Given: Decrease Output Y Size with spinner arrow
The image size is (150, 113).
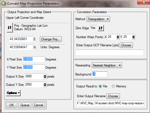Looking at the screenshot, I should 45,85.
